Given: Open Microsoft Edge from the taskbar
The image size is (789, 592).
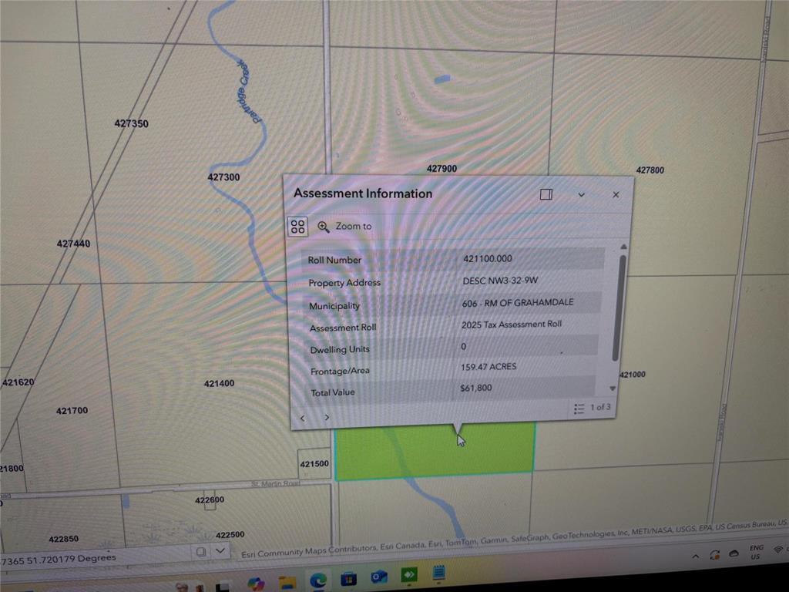Looking at the screenshot, I should click(x=318, y=580).
